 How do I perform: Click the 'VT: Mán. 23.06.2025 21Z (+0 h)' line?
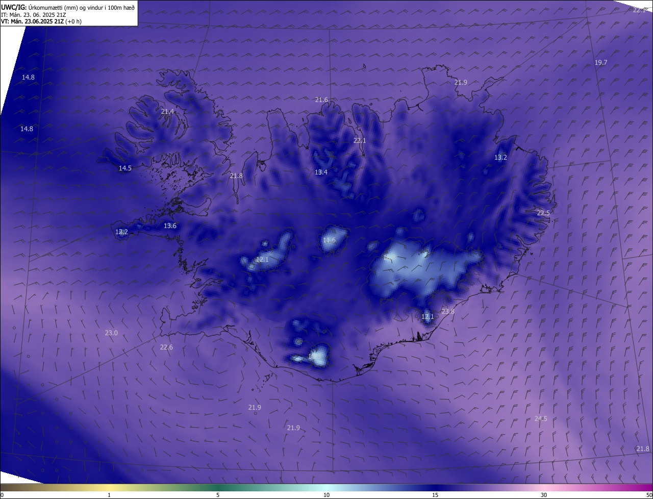41,21
